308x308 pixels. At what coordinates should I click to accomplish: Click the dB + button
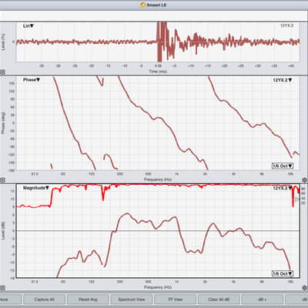[263, 300]
